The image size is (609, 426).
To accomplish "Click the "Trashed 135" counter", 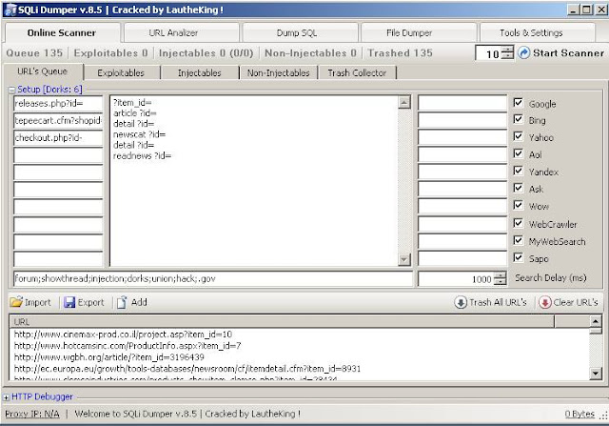I will click(x=400, y=53).
